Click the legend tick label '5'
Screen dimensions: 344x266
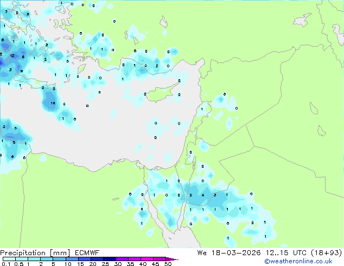[x=53, y=264]
